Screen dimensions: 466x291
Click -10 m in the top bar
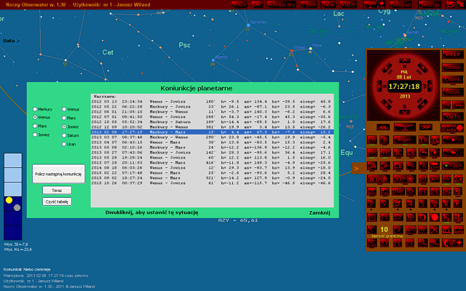pyautogui.click(x=309, y=4)
